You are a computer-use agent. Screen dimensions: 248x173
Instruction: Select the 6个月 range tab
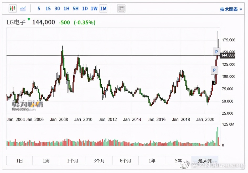point(125,160)
